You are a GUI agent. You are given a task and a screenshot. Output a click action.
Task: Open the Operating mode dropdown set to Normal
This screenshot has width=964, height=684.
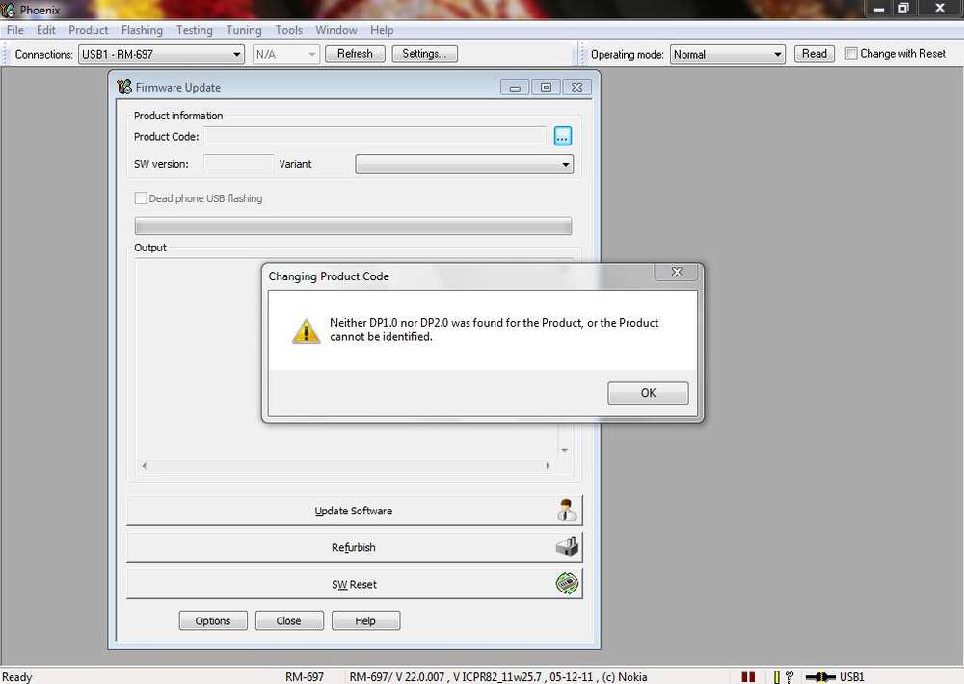pyautogui.click(x=727, y=54)
